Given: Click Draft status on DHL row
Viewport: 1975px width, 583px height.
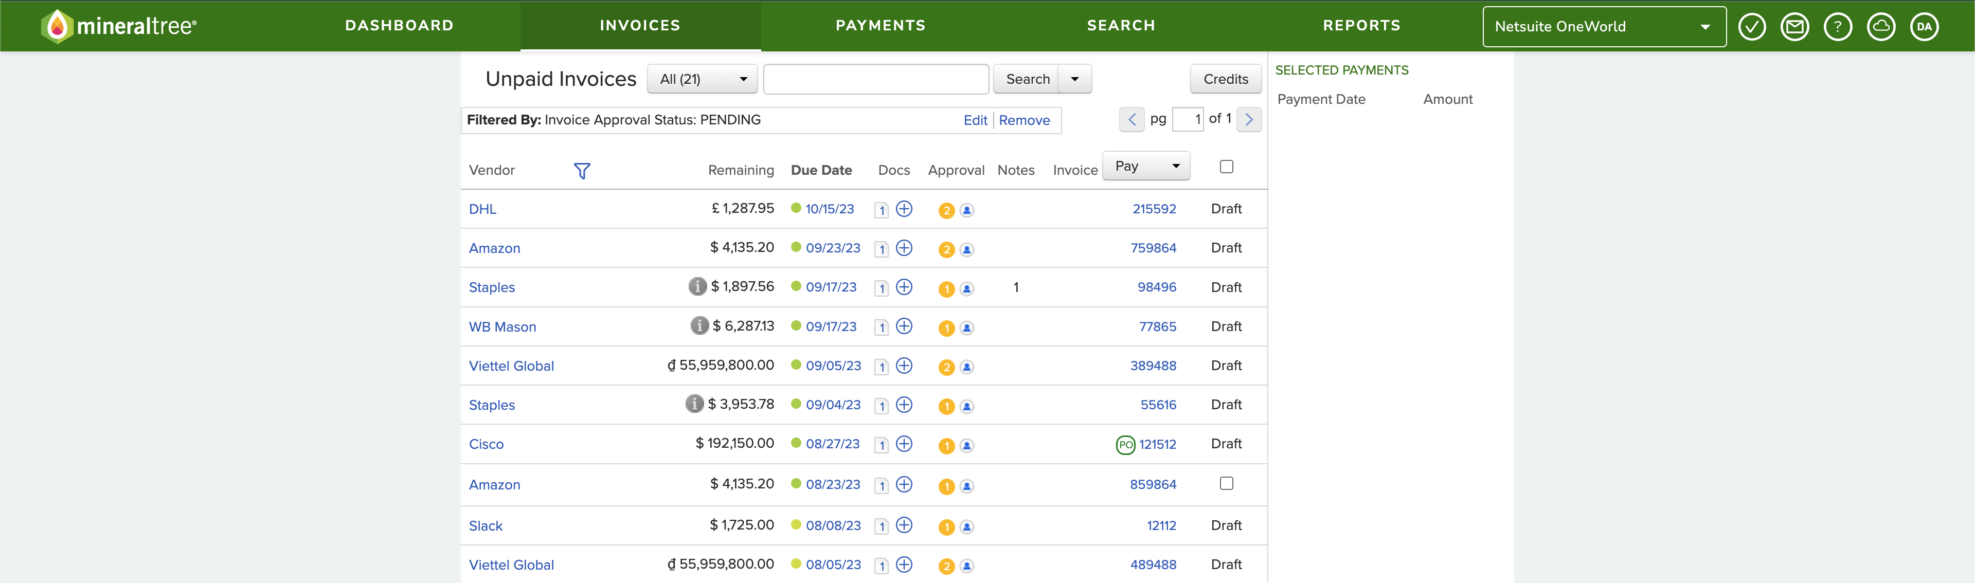Looking at the screenshot, I should coord(1226,209).
